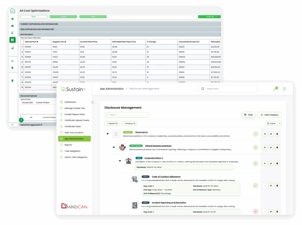Open the Export dropdown
The image size is (302, 225).
tap(273, 124)
